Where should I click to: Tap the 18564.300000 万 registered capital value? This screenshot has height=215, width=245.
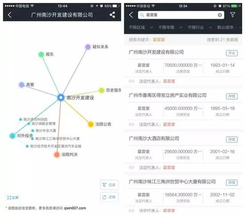coord(183,195)
